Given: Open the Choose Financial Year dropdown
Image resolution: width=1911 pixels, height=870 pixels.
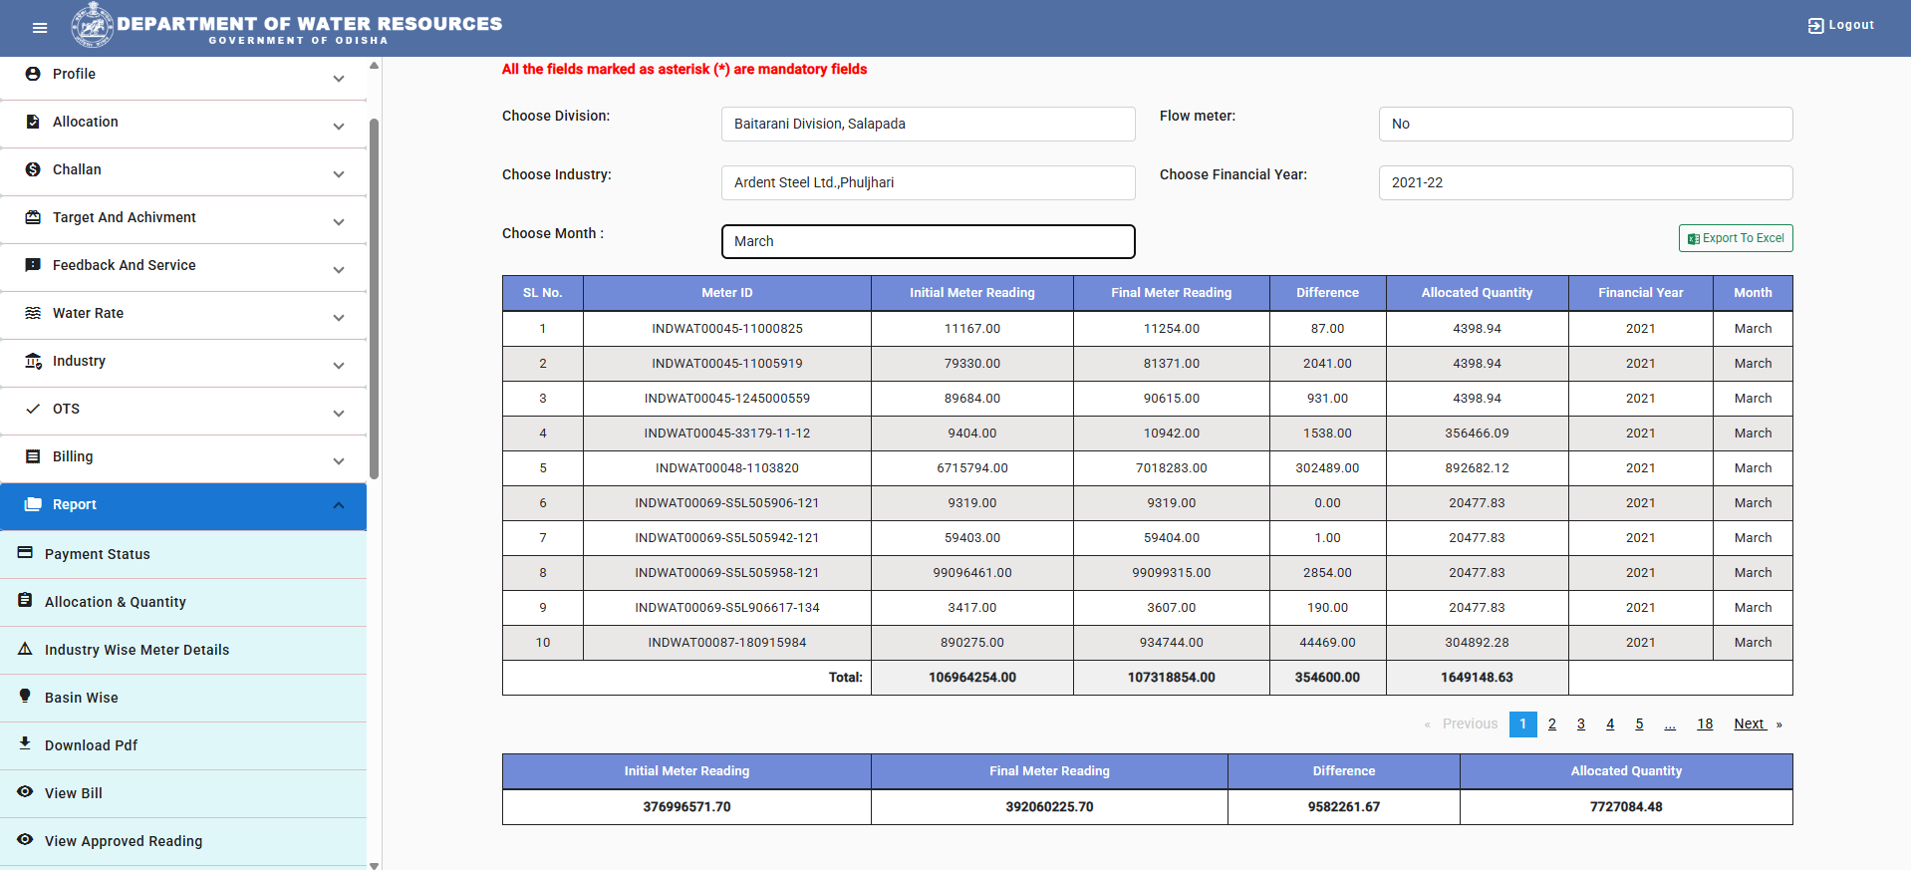Looking at the screenshot, I should (x=1585, y=182).
